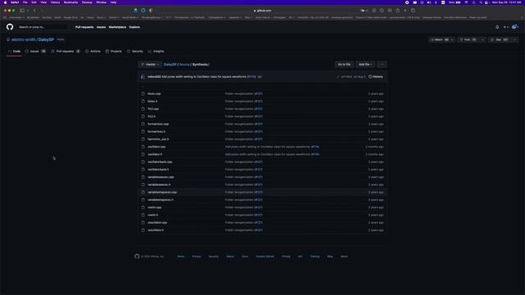Open the History menu in menu bar
The image size is (525, 295).
click(55, 2)
